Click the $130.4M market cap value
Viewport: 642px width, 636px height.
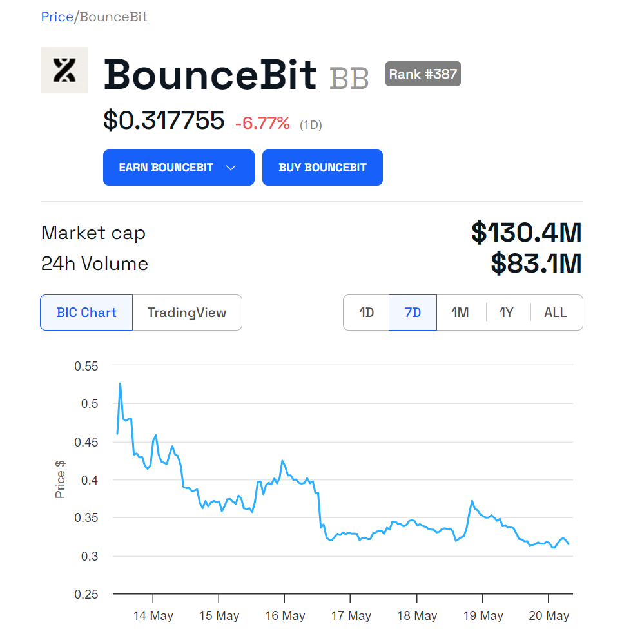526,232
